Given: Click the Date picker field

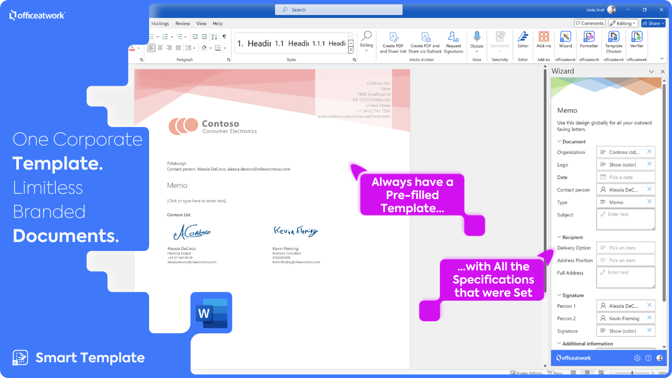Looking at the screenshot, I should point(626,177).
